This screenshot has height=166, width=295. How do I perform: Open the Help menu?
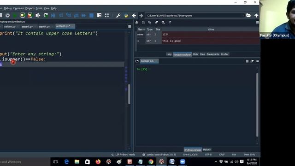click(53, 8)
